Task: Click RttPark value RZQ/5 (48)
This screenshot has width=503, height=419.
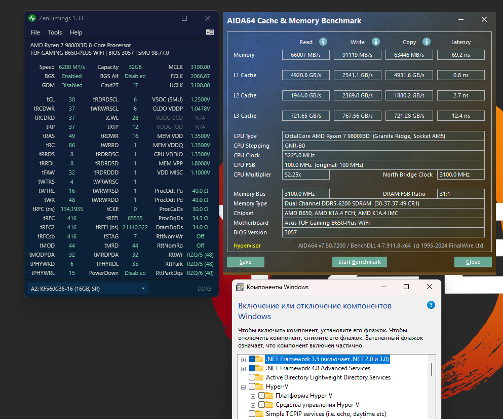Action: [x=200, y=264]
